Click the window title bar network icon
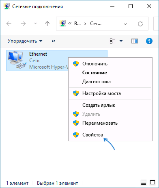Screen dimensions: 159x188 coord(7,6)
